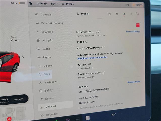
Task: Tap the Bluetooth icon
Action: coord(131,14)
